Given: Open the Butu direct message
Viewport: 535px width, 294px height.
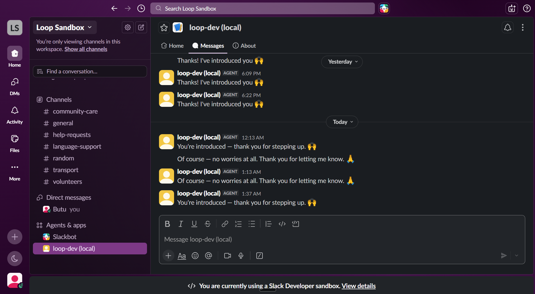Looking at the screenshot, I should [90, 209].
